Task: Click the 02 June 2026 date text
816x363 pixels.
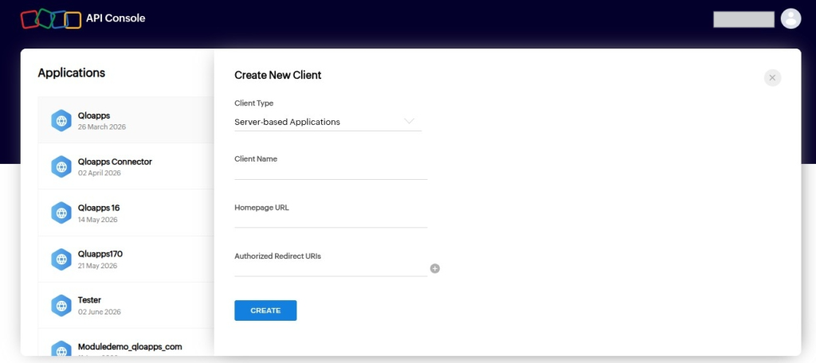Action: (100, 312)
